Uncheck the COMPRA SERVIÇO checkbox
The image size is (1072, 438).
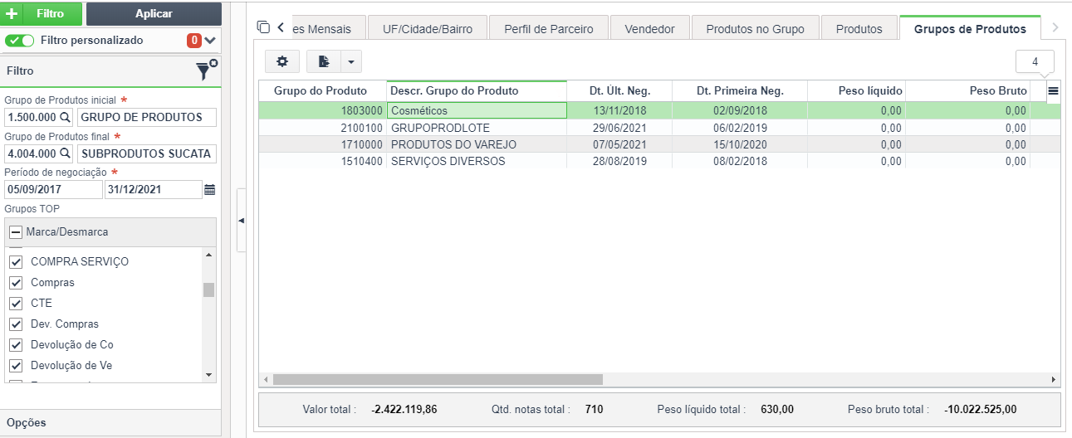click(16, 262)
